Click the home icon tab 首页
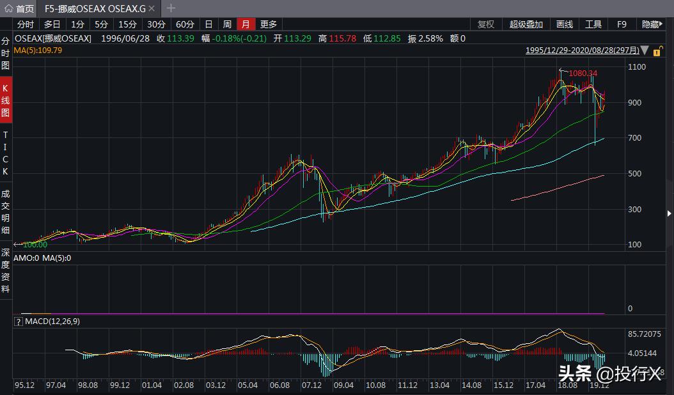Viewport: 674px width, 395px height. (x=19, y=8)
